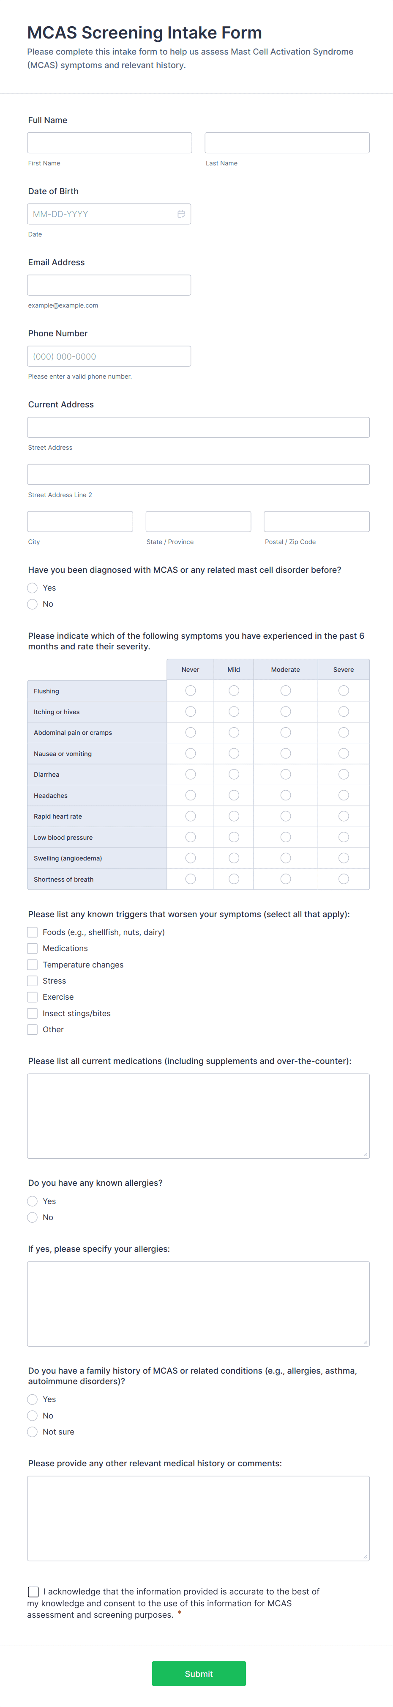Focus the Email Address field
The image size is (393, 1707).
click(x=109, y=285)
